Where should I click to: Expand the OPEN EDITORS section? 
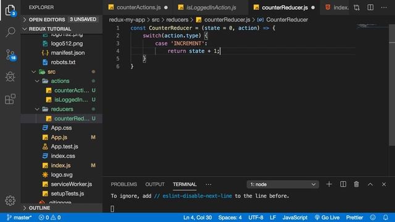point(62,19)
